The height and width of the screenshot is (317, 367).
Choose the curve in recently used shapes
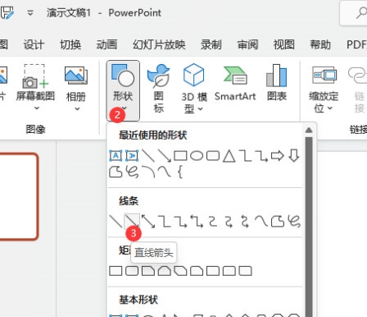(165, 172)
